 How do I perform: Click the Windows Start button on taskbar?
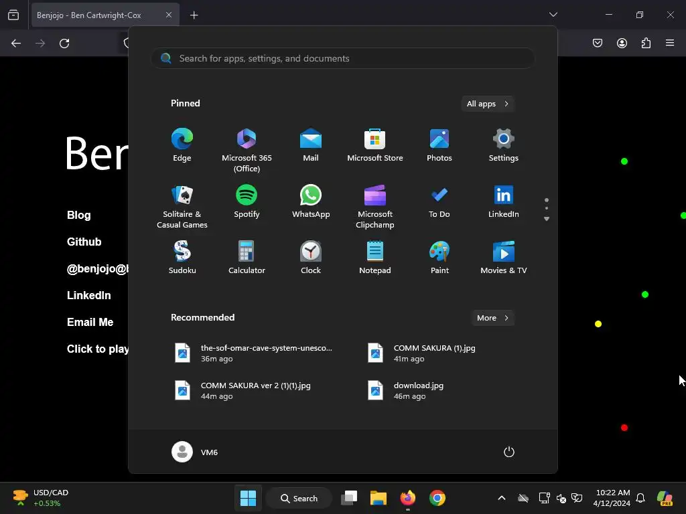point(248,498)
